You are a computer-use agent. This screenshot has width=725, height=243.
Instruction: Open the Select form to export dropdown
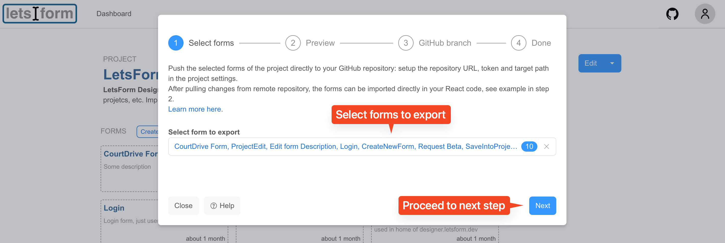pos(362,147)
